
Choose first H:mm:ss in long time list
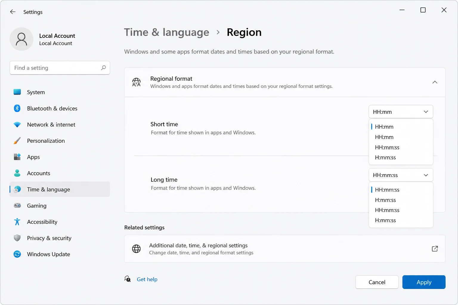click(x=401, y=200)
